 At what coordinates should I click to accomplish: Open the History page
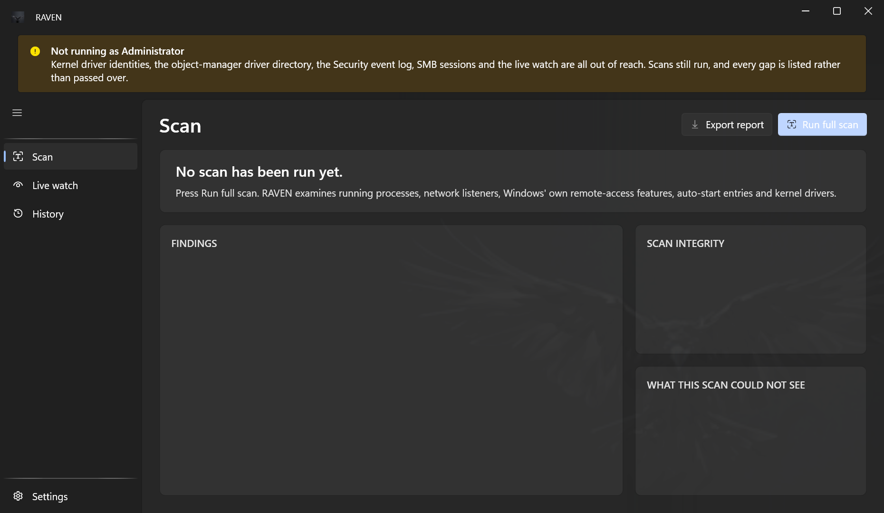(x=70, y=214)
